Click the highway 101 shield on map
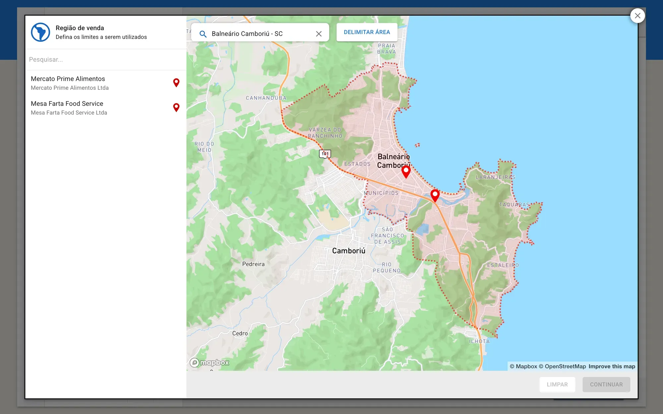Viewport: 663px width, 414px height. tap(325, 154)
